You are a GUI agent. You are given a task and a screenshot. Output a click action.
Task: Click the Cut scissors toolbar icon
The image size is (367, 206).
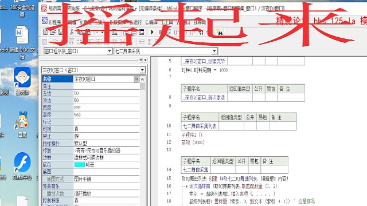(x=72, y=32)
